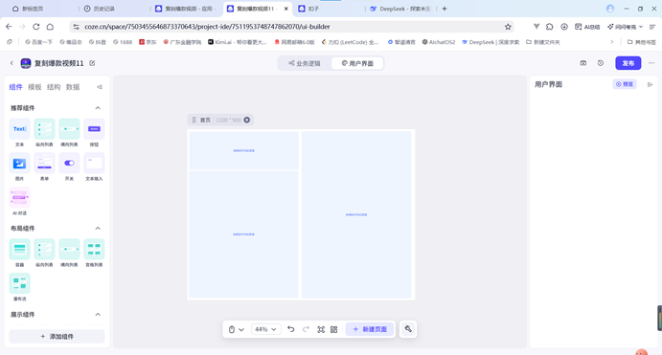Bookmark this page with the star icon

click(x=508, y=27)
